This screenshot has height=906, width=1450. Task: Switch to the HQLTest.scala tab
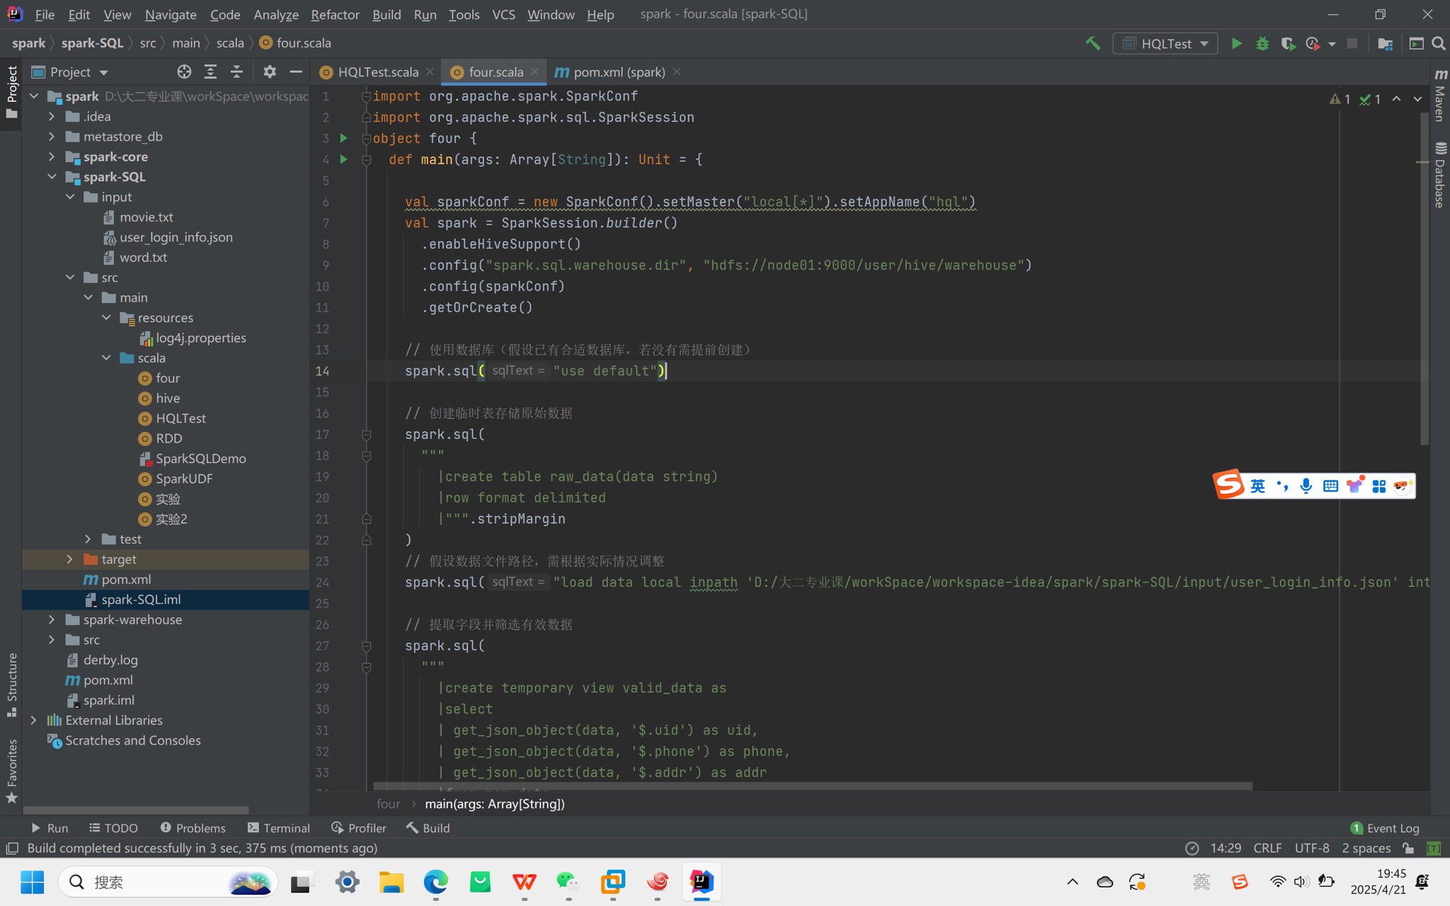point(377,72)
